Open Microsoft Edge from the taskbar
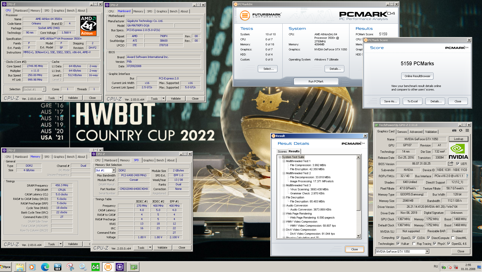The image size is (482, 272). pos(45,267)
